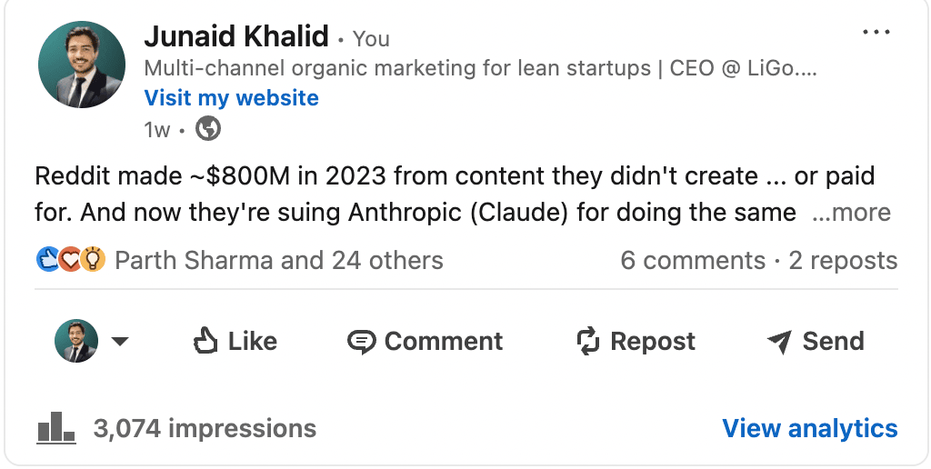
Task: Open the three-dot post options menu
Action: click(876, 32)
